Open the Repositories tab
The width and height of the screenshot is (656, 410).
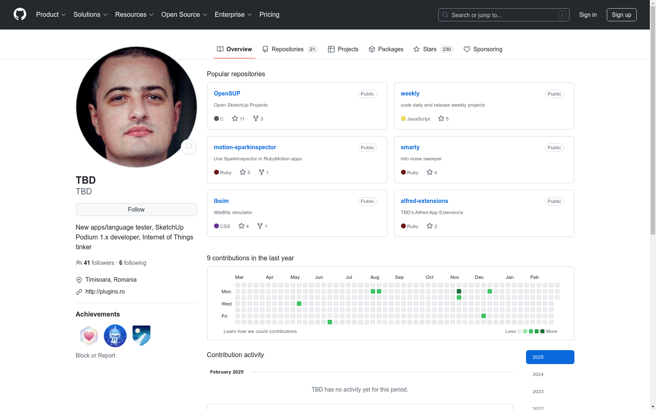pos(290,49)
